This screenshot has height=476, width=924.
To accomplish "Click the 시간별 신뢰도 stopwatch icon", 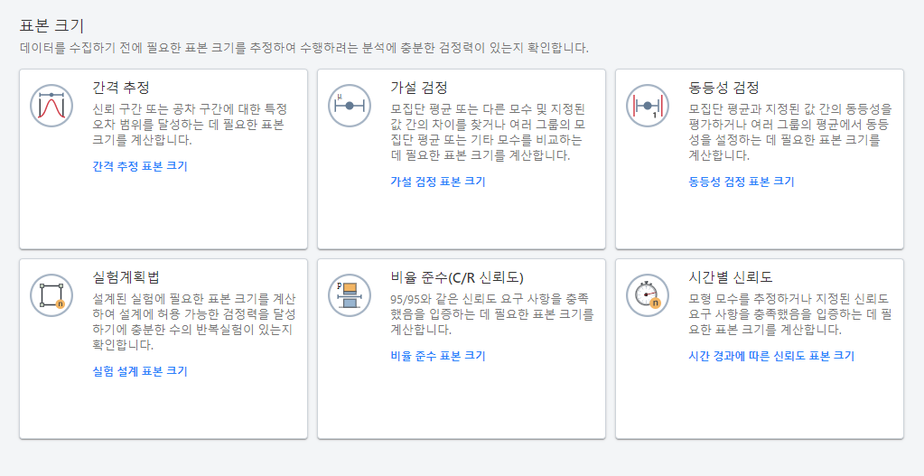I will coord(647,295).
